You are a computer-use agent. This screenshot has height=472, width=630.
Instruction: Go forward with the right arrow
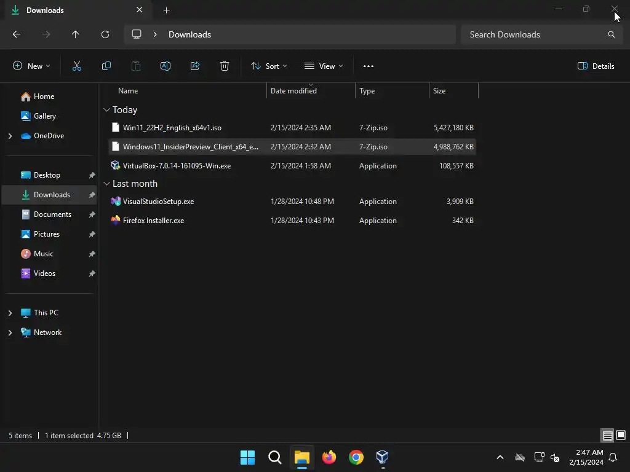[46, 34]
